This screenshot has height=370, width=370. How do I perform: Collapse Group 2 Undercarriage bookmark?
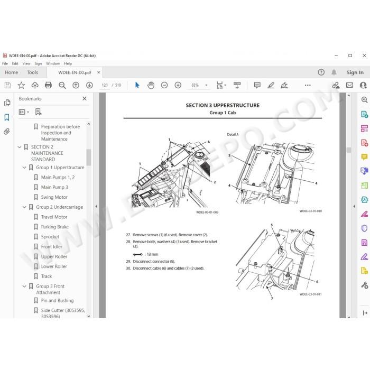point(24,207)
